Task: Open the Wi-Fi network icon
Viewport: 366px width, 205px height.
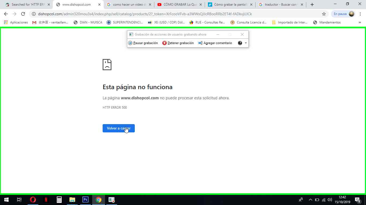Action: [x=324, y=200]
